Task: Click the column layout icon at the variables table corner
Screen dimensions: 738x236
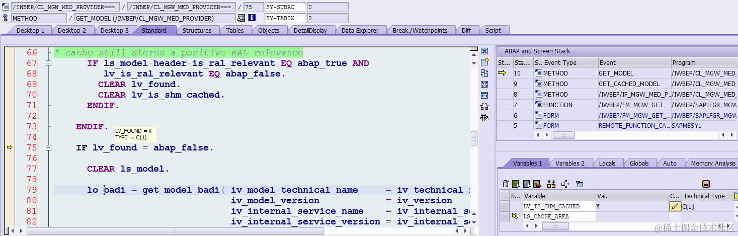Action: [x=736, y=196]
